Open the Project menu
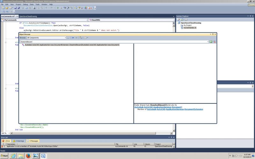Viewport: 255px width, 159px height. point(18,4)
